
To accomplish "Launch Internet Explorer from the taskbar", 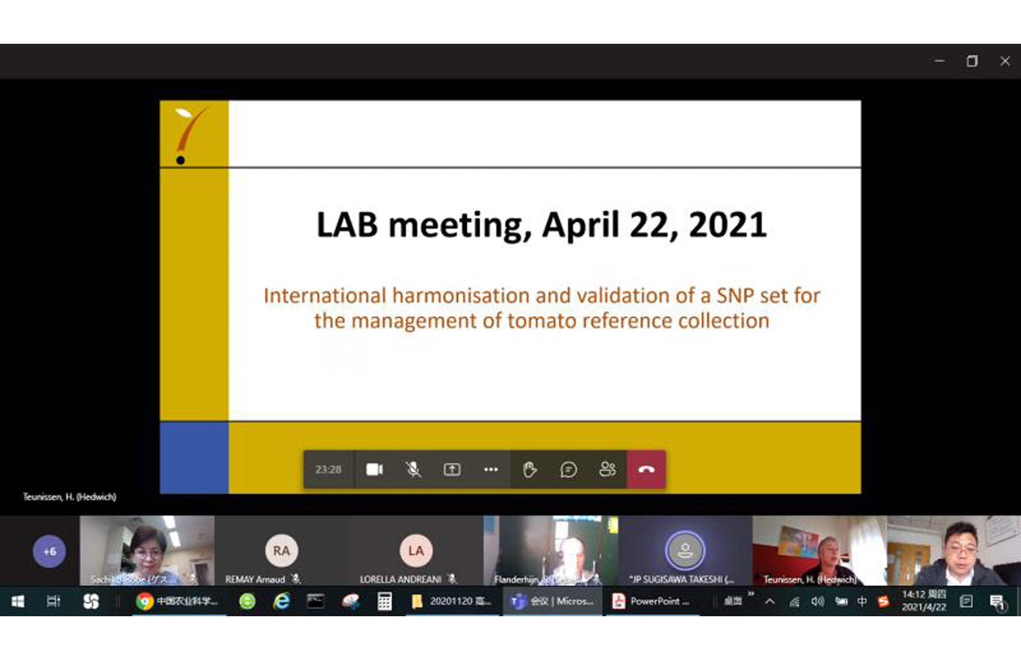I will tap(281, 601).
